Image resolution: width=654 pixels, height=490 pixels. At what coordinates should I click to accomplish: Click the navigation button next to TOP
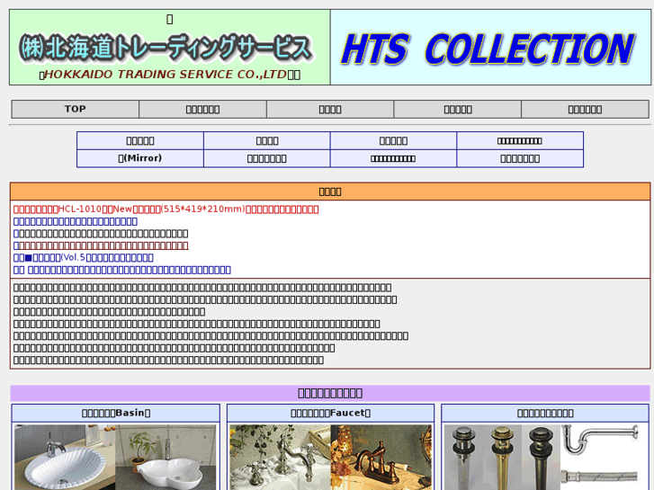(x=202, y=110)
